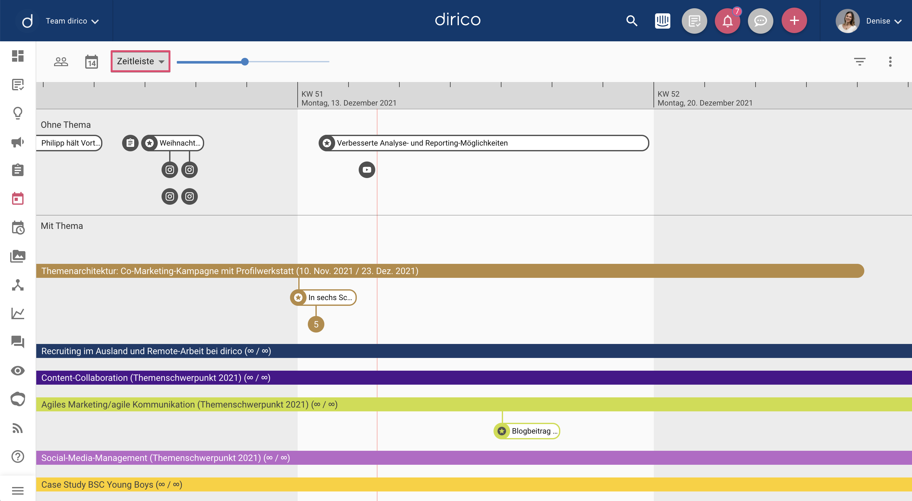This screenshot has height=501, width=912.
Task: Open the Verbesserte Analyse- und Reporting-Möglichkeiten event
Action: pyautogui.click(x=484, y=143)
